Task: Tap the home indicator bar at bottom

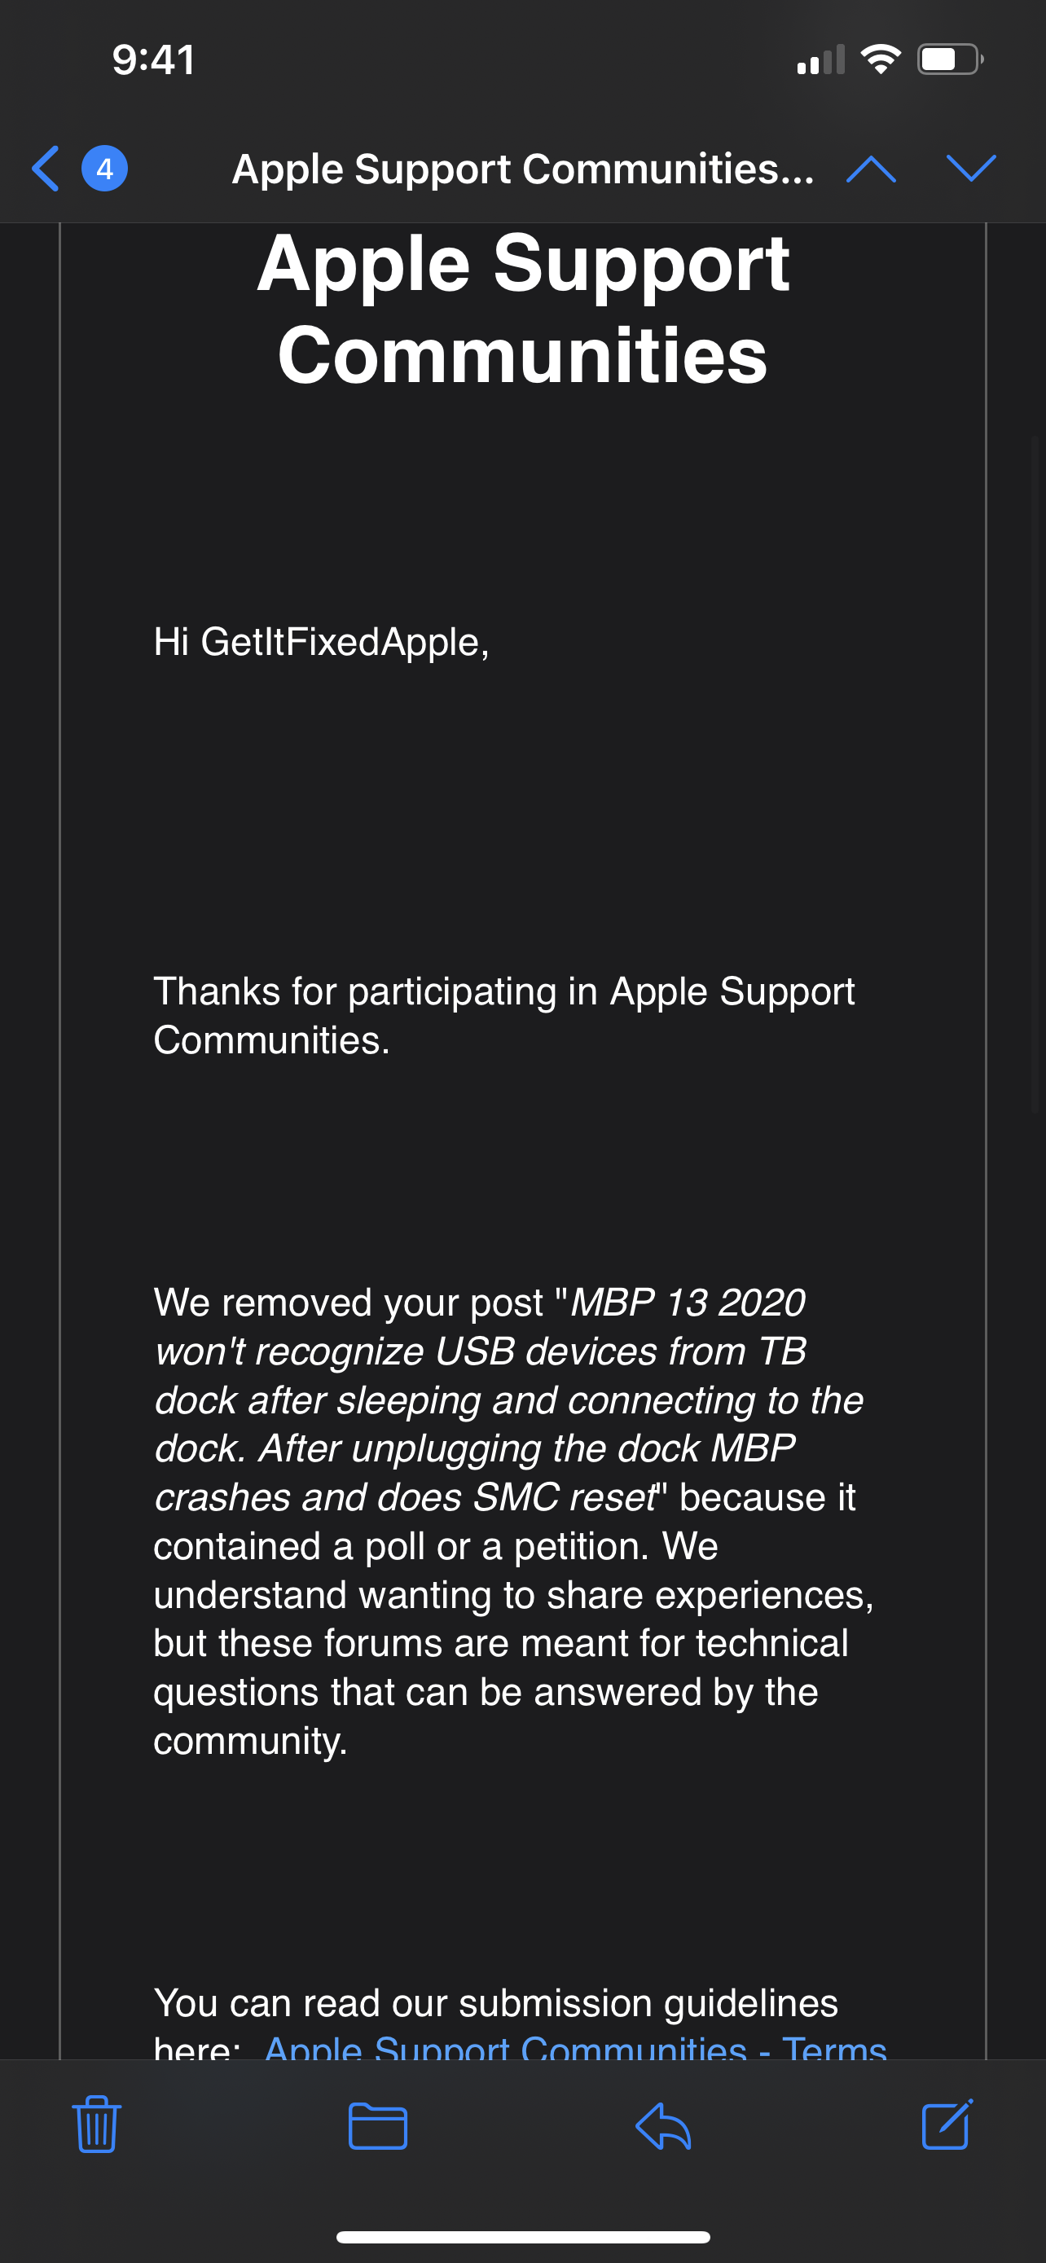Action: tap(522, 2237)
